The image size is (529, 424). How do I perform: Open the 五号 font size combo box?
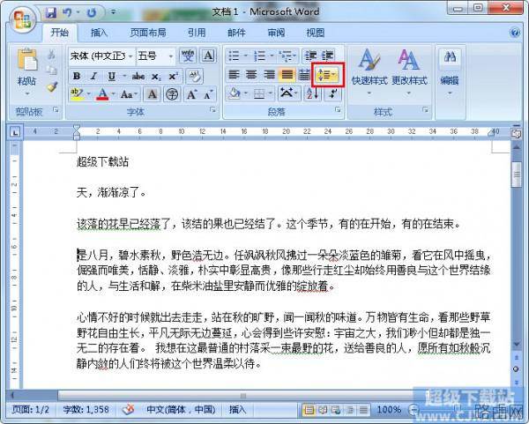click(155, 56)
